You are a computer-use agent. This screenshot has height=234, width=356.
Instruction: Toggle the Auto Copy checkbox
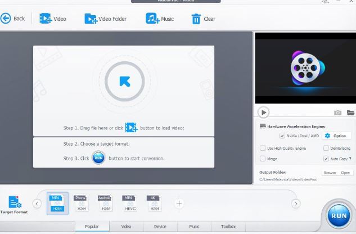pos(326,159)
